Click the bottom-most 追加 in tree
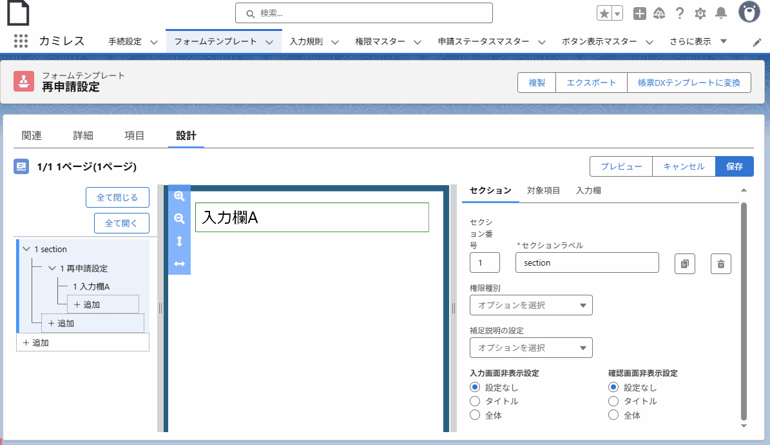 (x=82, y=342)
